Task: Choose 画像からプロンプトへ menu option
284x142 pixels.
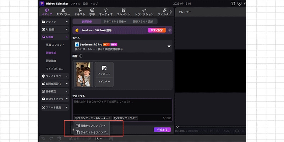Action: pyautogui.click(x=92, y=126)
